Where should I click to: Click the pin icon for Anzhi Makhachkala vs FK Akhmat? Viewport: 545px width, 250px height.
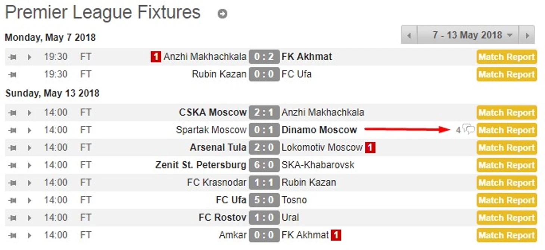(13, 57)
